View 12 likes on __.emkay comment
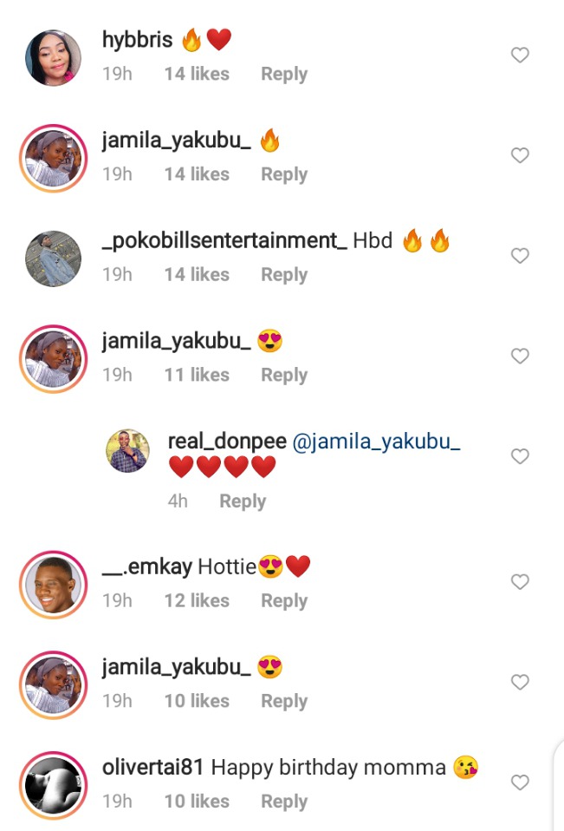The image size is (564, 831). coord(197,601)
